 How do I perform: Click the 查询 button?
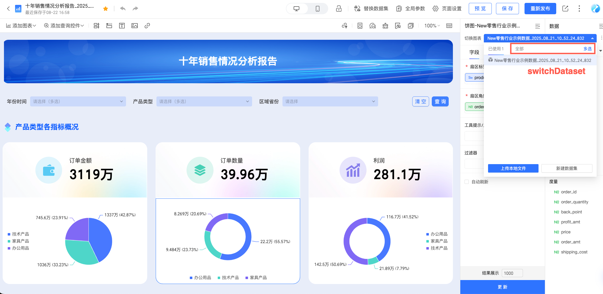pos(440,101)
